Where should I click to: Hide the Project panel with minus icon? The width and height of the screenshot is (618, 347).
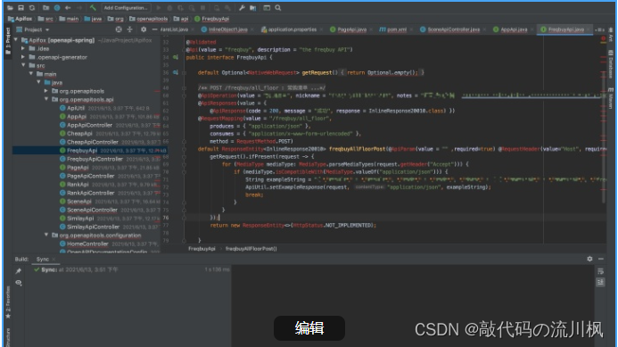tap(154, 29)
